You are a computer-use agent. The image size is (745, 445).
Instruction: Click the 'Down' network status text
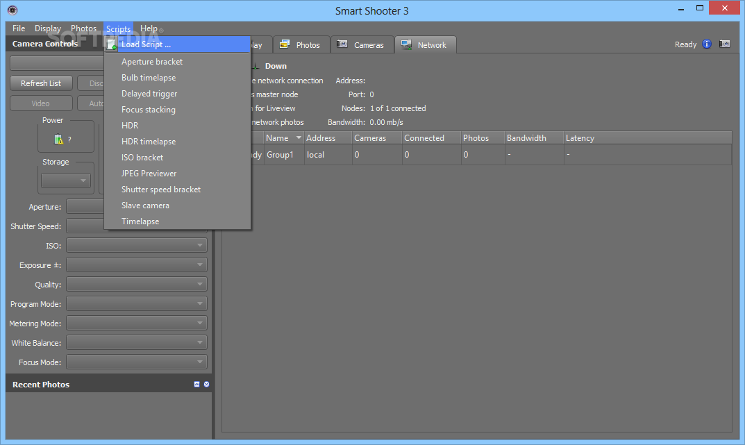[276, 66]
